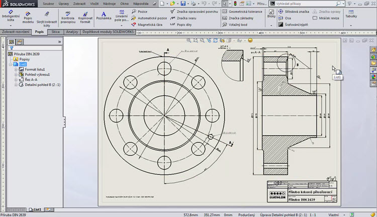Expand Pohled výkresu1 tree node

(x=16, y=75)
